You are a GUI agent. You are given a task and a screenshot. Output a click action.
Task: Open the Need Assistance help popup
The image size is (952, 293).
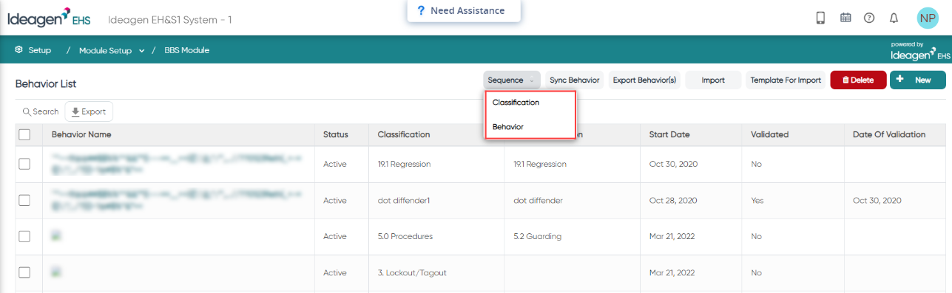(x=464, y=10)
